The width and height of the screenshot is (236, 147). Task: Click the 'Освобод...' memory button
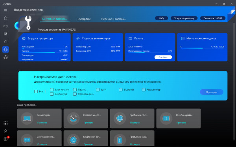(163, 57)
